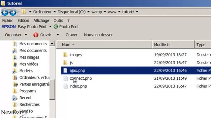This screenshot has height=118, width=211.
Task: Click date 21/09/2013 11:49 cell
Action: [170, 78]
